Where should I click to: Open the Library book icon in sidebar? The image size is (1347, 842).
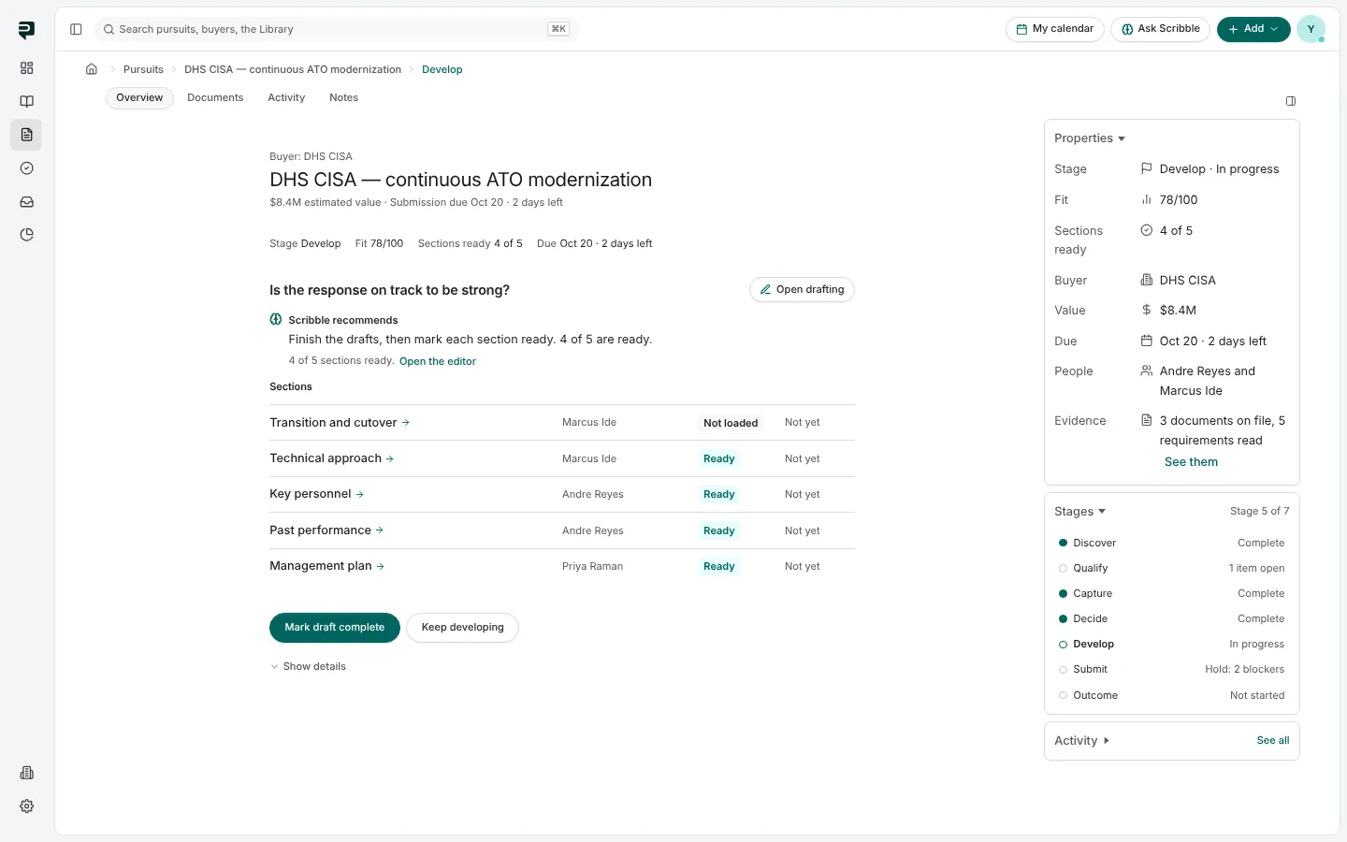click(x=26, y=102)
